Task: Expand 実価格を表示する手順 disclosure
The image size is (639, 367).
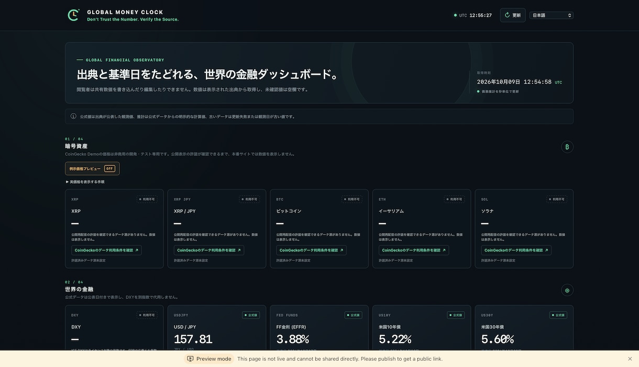Action: point(85,182)
